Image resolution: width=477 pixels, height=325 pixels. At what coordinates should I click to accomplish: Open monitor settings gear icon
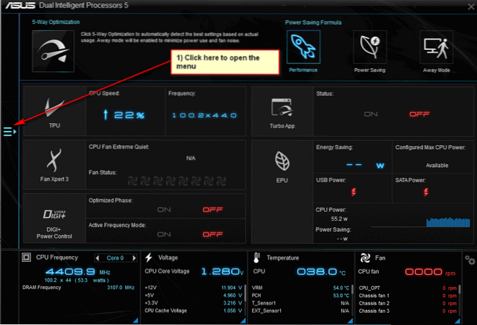(x=470, y=260)
